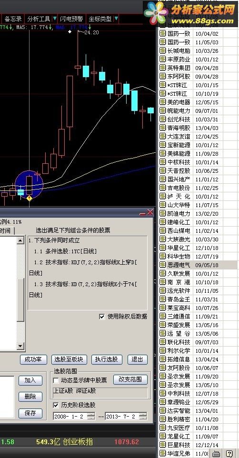The width and height of the screenshot is (239, 458).
Task: Click the $ icon beside 莱宝高科
Action: pos(162,308)
